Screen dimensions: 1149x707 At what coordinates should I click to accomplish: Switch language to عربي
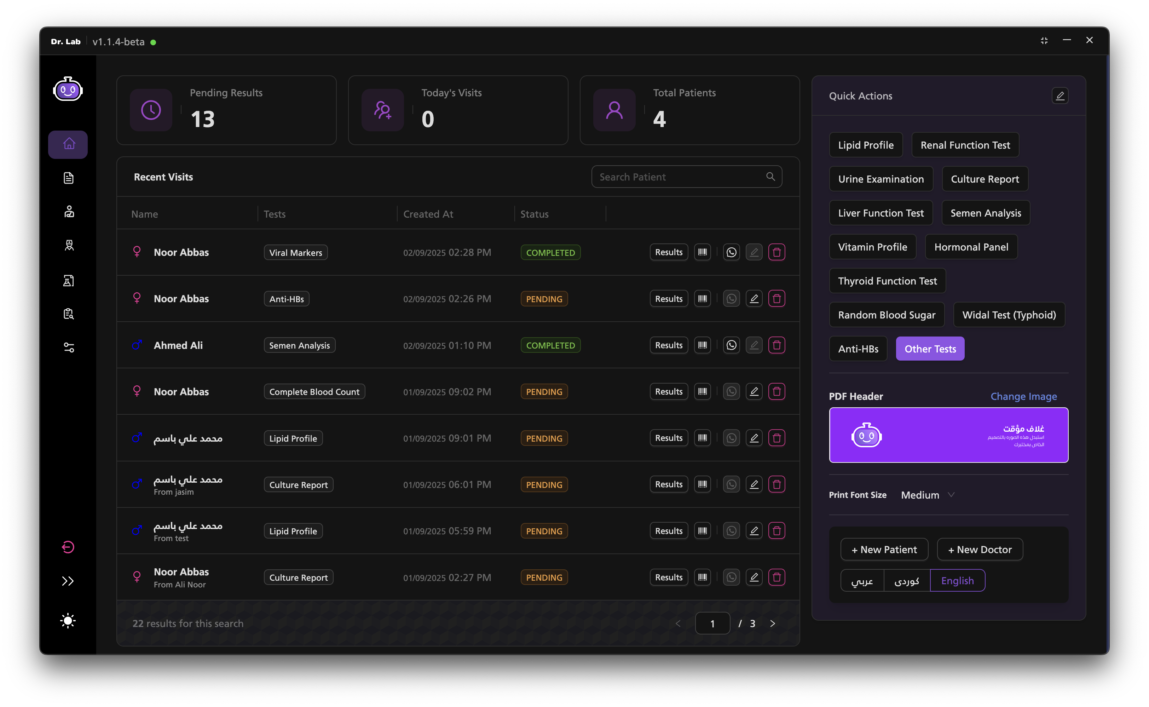tap(861, 580)
